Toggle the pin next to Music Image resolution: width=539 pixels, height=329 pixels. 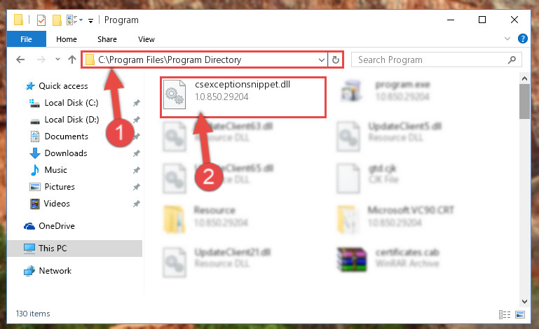(x=137, y=170)
